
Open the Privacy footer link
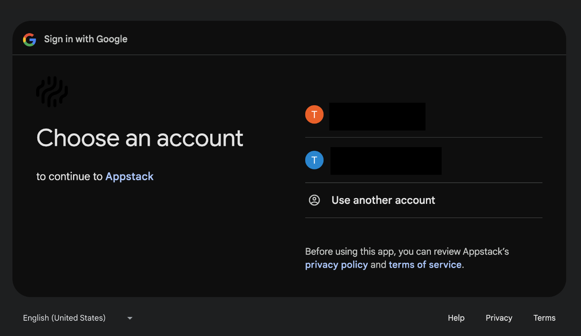(499, 318)
